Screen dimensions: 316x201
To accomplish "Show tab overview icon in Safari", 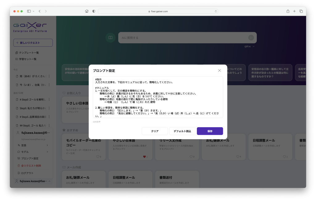I will [301, 11].
